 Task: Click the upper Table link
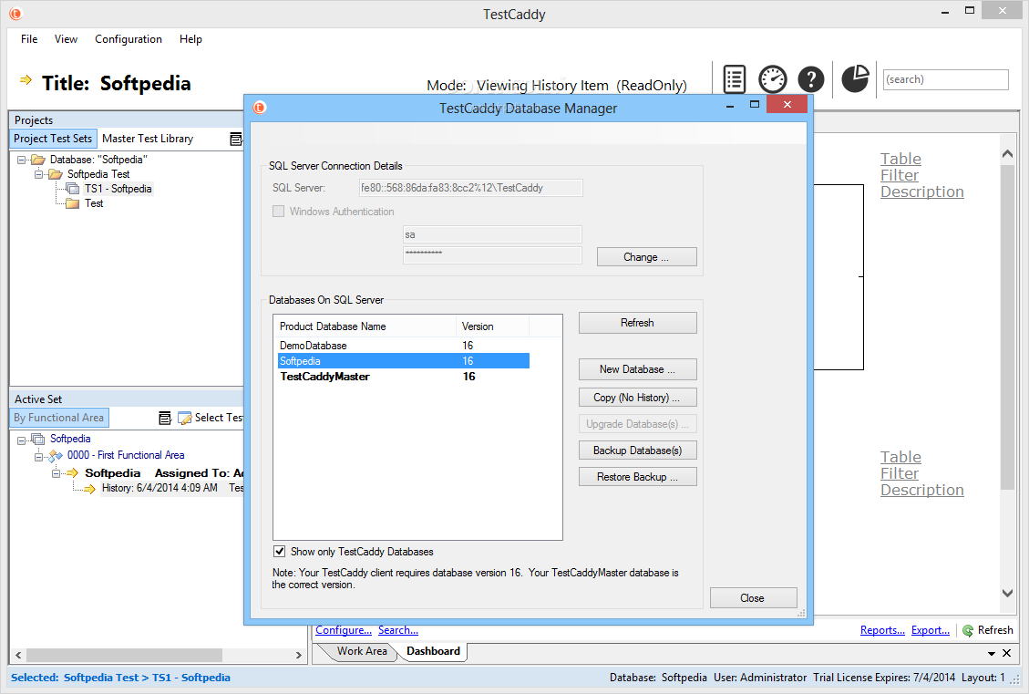click(901, 159)
